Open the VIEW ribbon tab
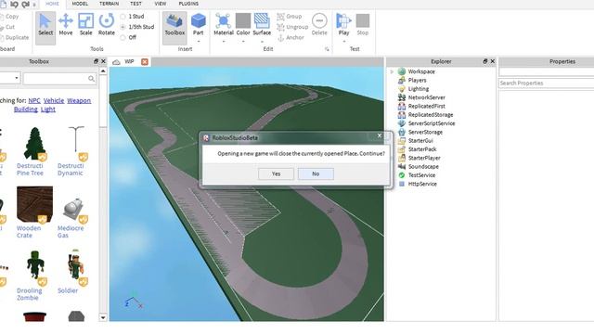This screenshot has width=594, height=334. [x=161, y=4]
